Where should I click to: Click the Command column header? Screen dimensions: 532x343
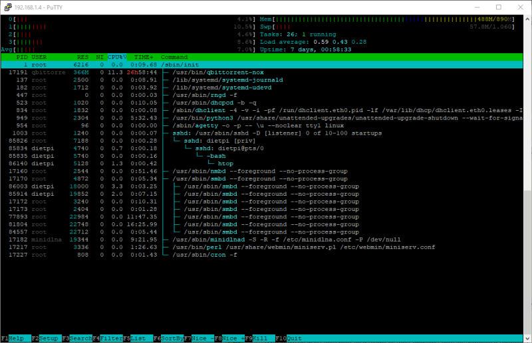coord(174,57)
